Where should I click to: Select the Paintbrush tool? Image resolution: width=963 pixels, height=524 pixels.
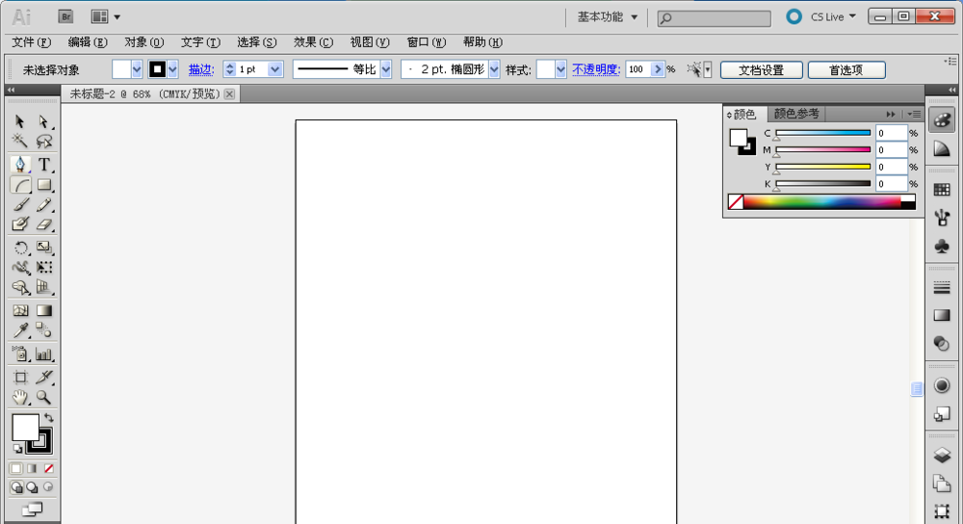(19, 204)
